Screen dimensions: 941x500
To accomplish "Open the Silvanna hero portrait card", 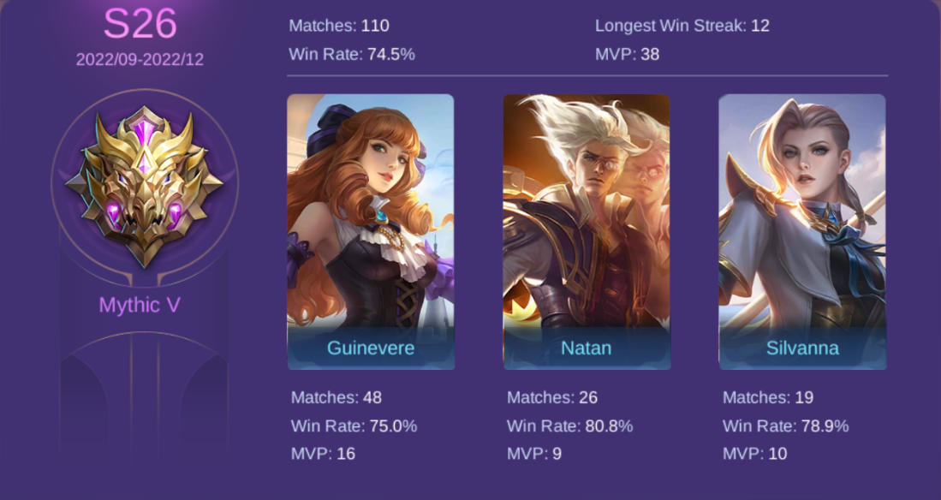I will (802, 232).
